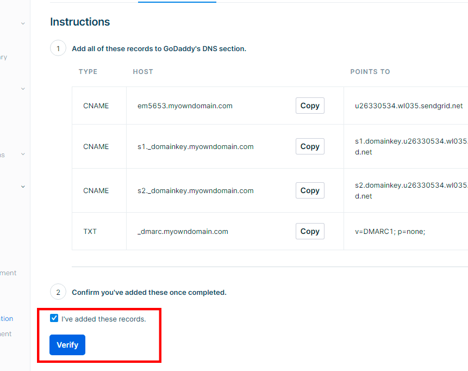Viewport: 468px width, 371px height.
Task: Select the _dmarc.myowndomain.com host text
Action: pos(183,232)
